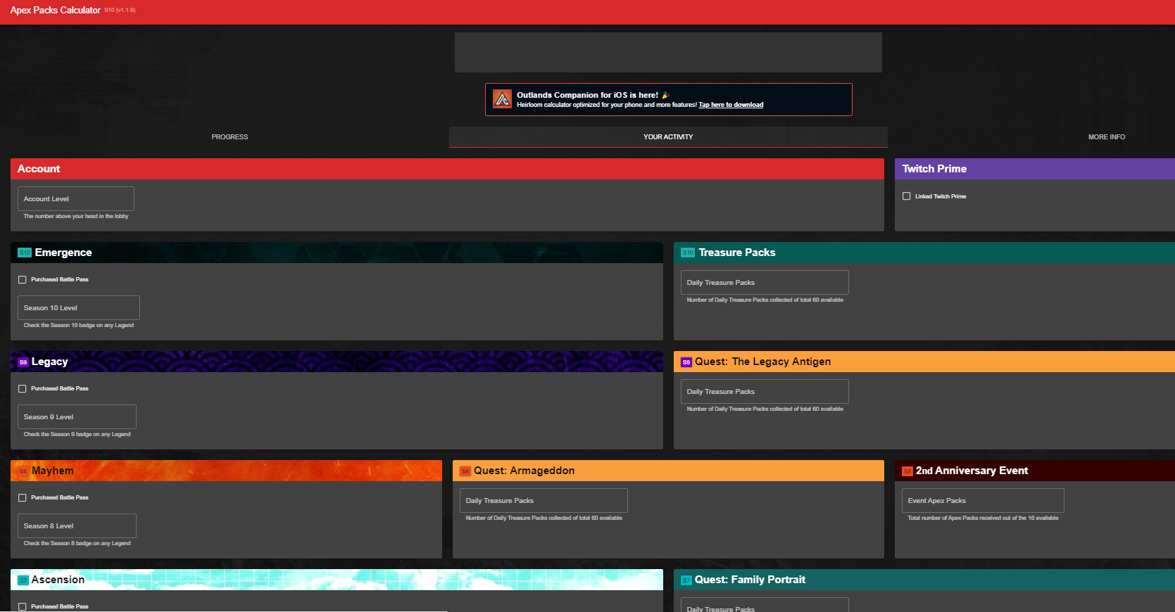Switch to the Your Activity tab
This screenshot has width=1175, height=612.
[x=668, y=137]
